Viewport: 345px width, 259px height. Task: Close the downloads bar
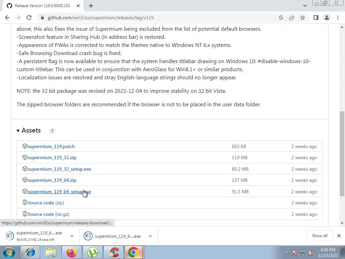click(x=339, y=236)
